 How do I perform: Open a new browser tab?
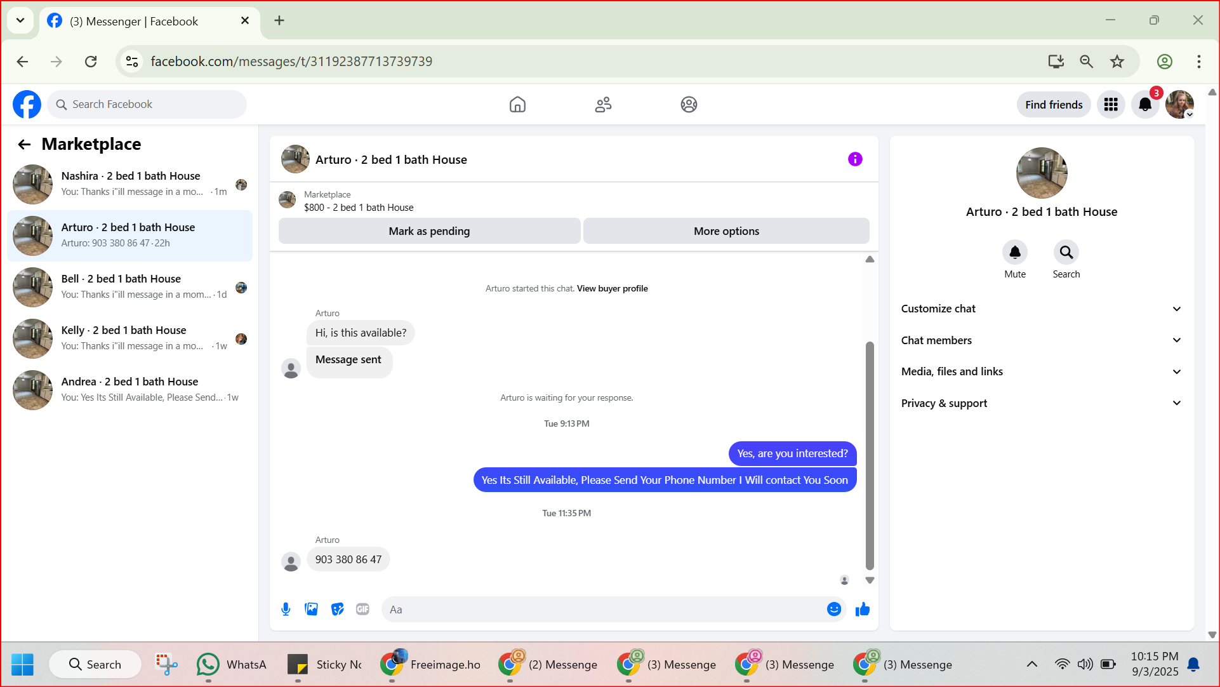coord(279,21)
